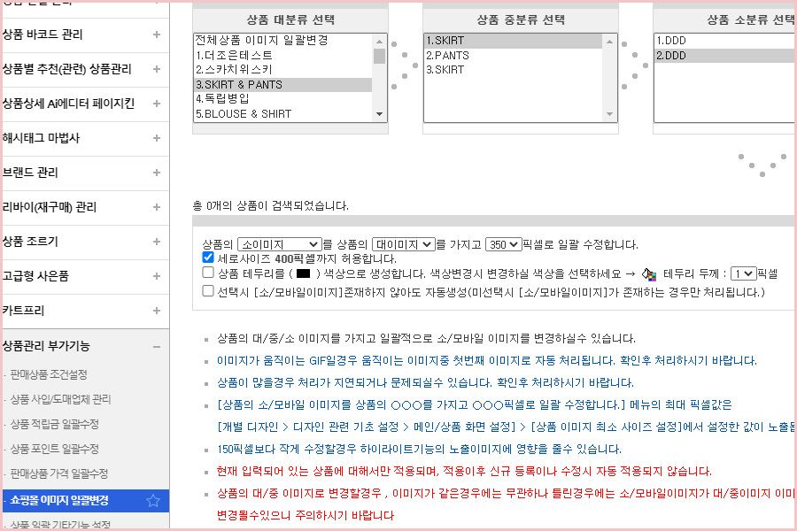Enable 상품 테두리 색상 생성 checkbox
The image size is (797, 531).
click(208, 273)
